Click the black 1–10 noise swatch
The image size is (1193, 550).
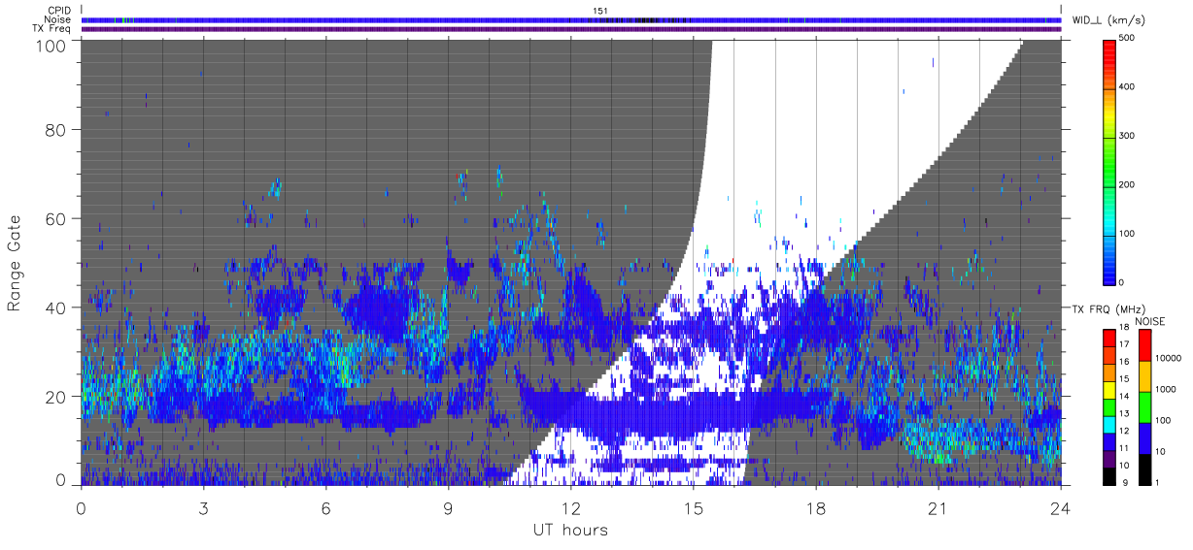coord(1144,469)
